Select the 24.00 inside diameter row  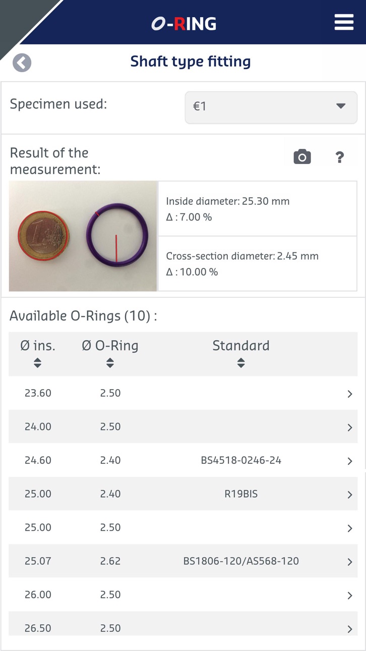(x=183, y=427)
